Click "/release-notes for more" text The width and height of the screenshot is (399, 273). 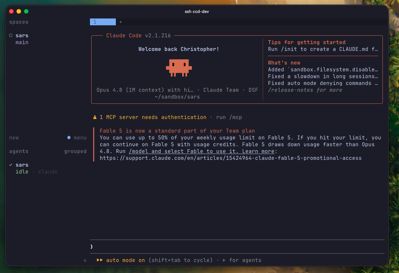point(305,90)
